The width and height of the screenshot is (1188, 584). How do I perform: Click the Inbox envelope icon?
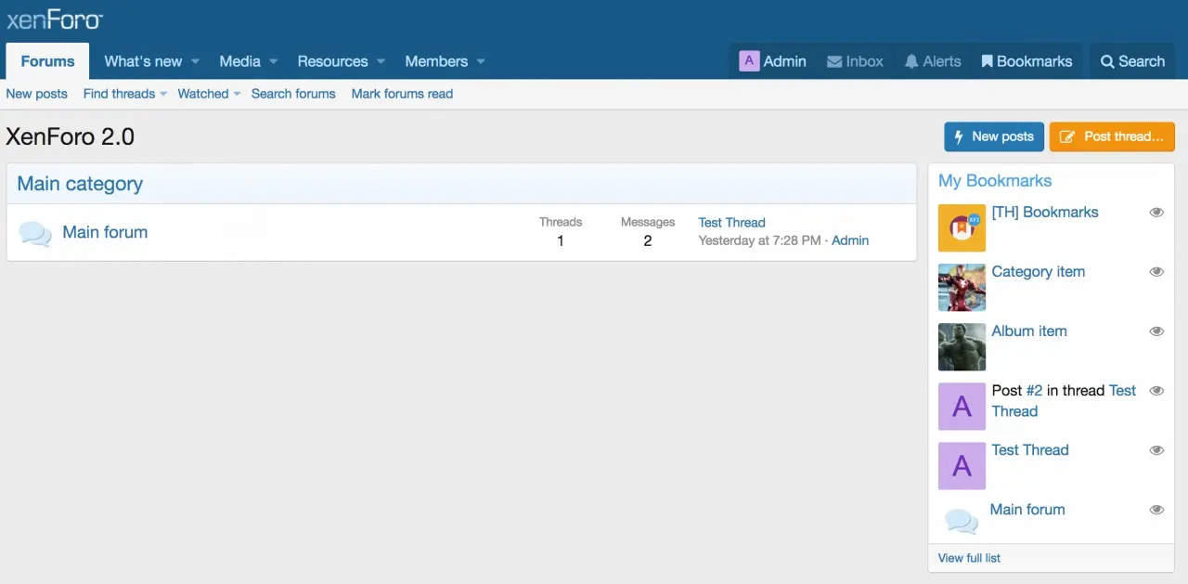click(x=833, y=61)
